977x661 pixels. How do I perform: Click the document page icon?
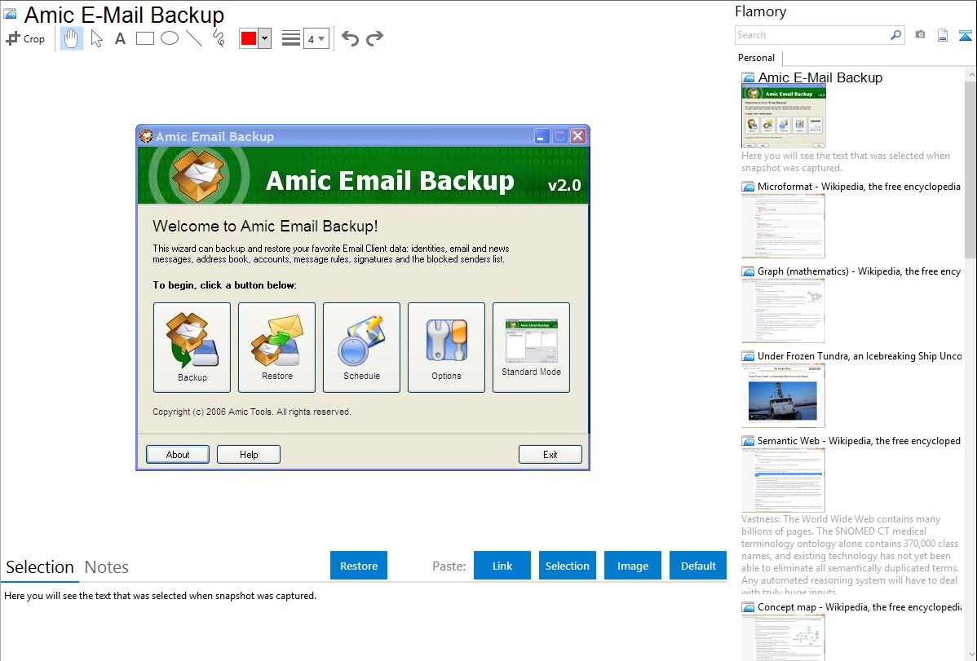(943, 35)
